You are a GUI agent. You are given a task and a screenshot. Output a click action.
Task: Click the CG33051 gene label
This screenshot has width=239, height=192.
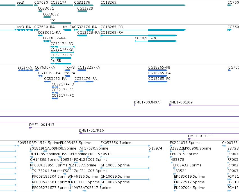46,8
